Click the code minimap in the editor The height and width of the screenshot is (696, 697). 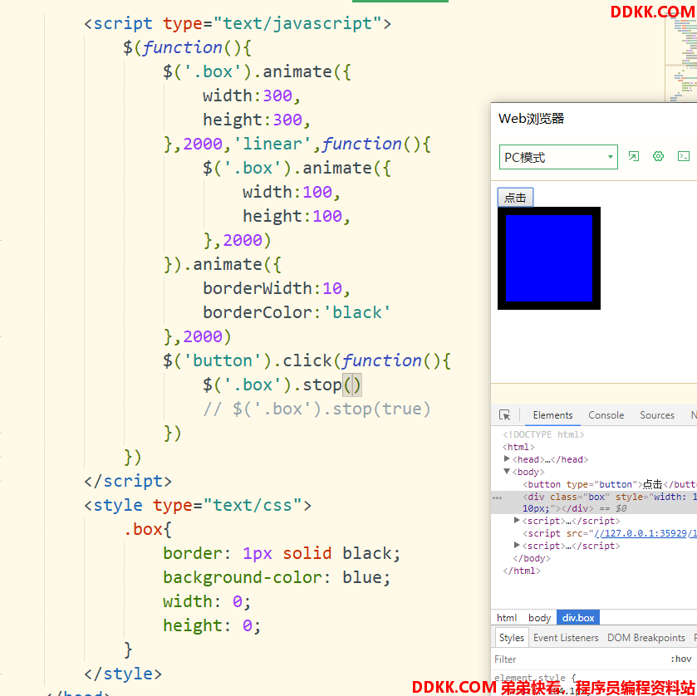[680, 60]
